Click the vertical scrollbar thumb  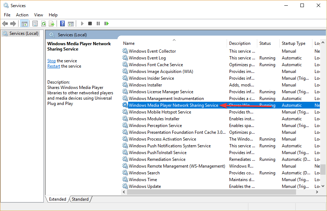pos(323,169)
